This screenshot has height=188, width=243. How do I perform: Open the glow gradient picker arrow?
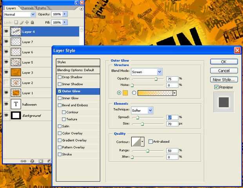(174, 93)
